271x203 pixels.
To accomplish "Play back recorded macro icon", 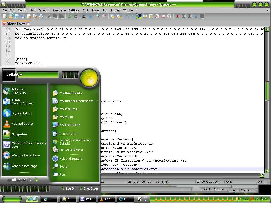I will [x=189, y=16].
